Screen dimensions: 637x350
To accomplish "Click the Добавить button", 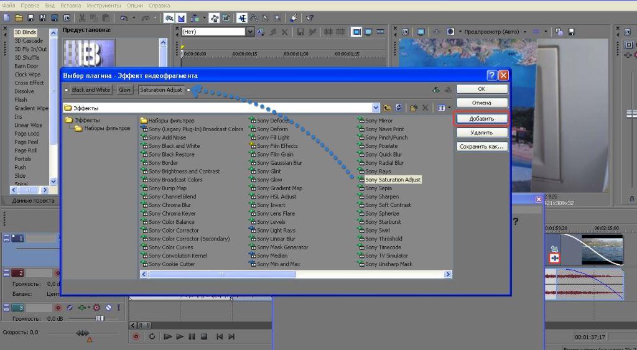I will click(x=481, y=118).
